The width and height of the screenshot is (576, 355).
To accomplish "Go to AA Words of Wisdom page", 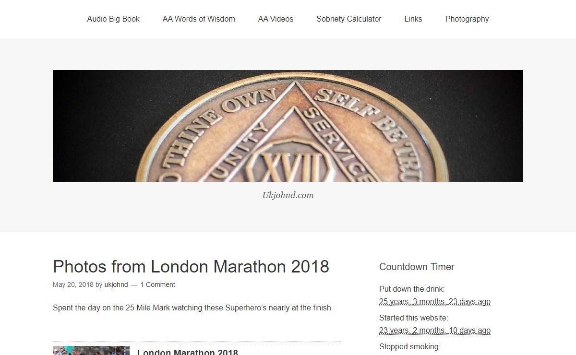I will click(x=199, y=19).
